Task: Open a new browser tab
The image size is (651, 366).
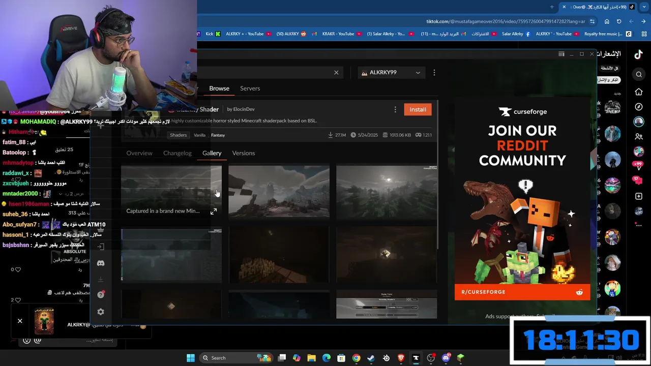Action: 552,7
